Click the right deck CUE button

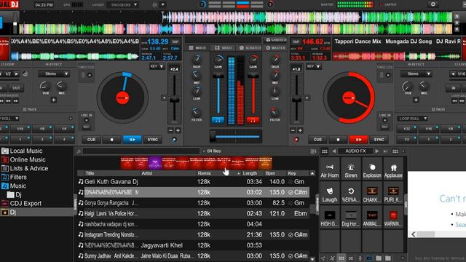317,139
